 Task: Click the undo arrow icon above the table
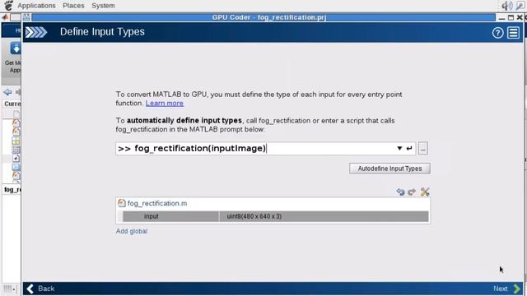pos(400,192)
